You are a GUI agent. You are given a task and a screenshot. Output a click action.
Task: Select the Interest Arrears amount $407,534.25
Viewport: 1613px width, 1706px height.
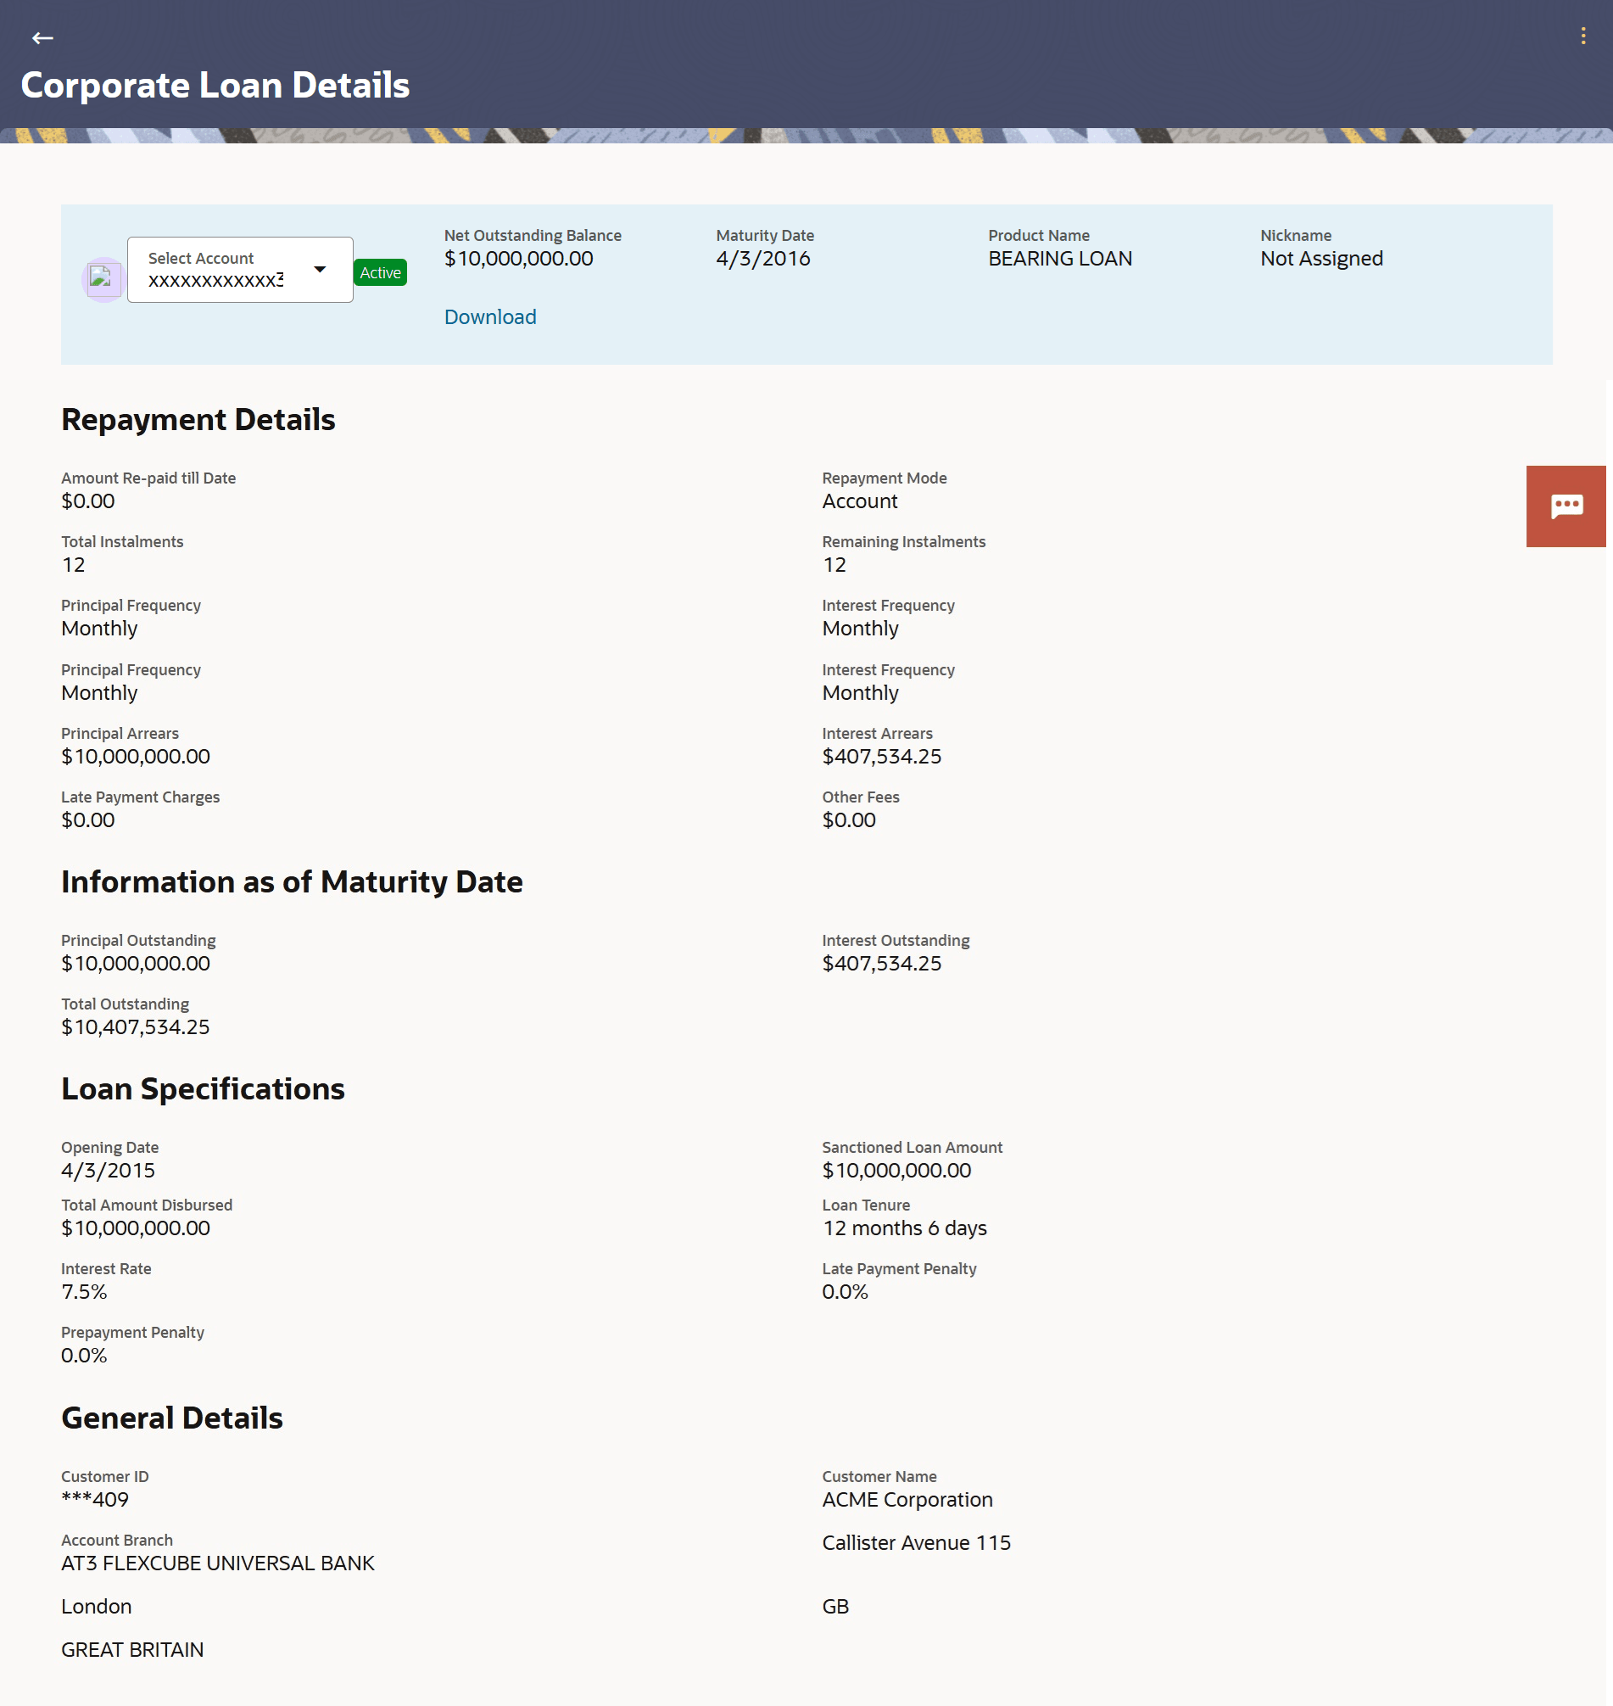pos(881,757)
